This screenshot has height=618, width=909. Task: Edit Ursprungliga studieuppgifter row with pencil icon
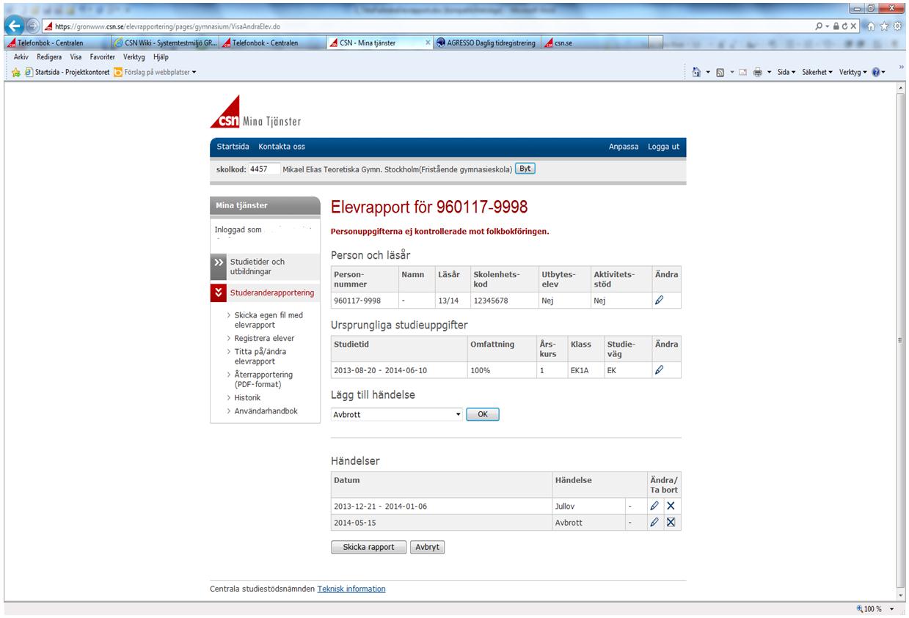(x=659, y=370)
